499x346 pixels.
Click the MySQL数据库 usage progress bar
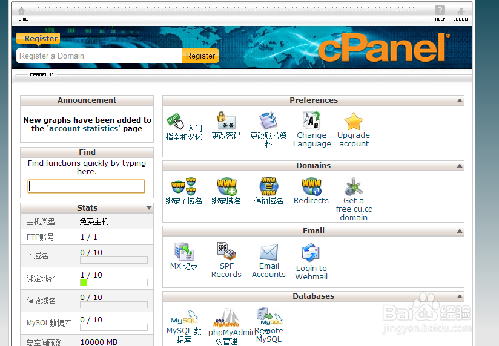(114, 327)
